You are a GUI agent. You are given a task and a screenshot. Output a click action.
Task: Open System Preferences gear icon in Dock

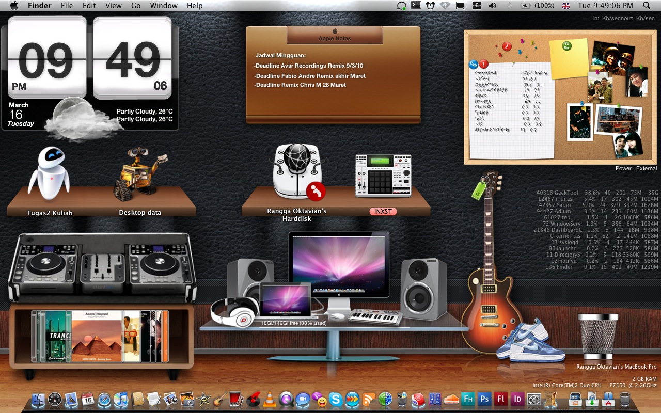pos(534,399)
